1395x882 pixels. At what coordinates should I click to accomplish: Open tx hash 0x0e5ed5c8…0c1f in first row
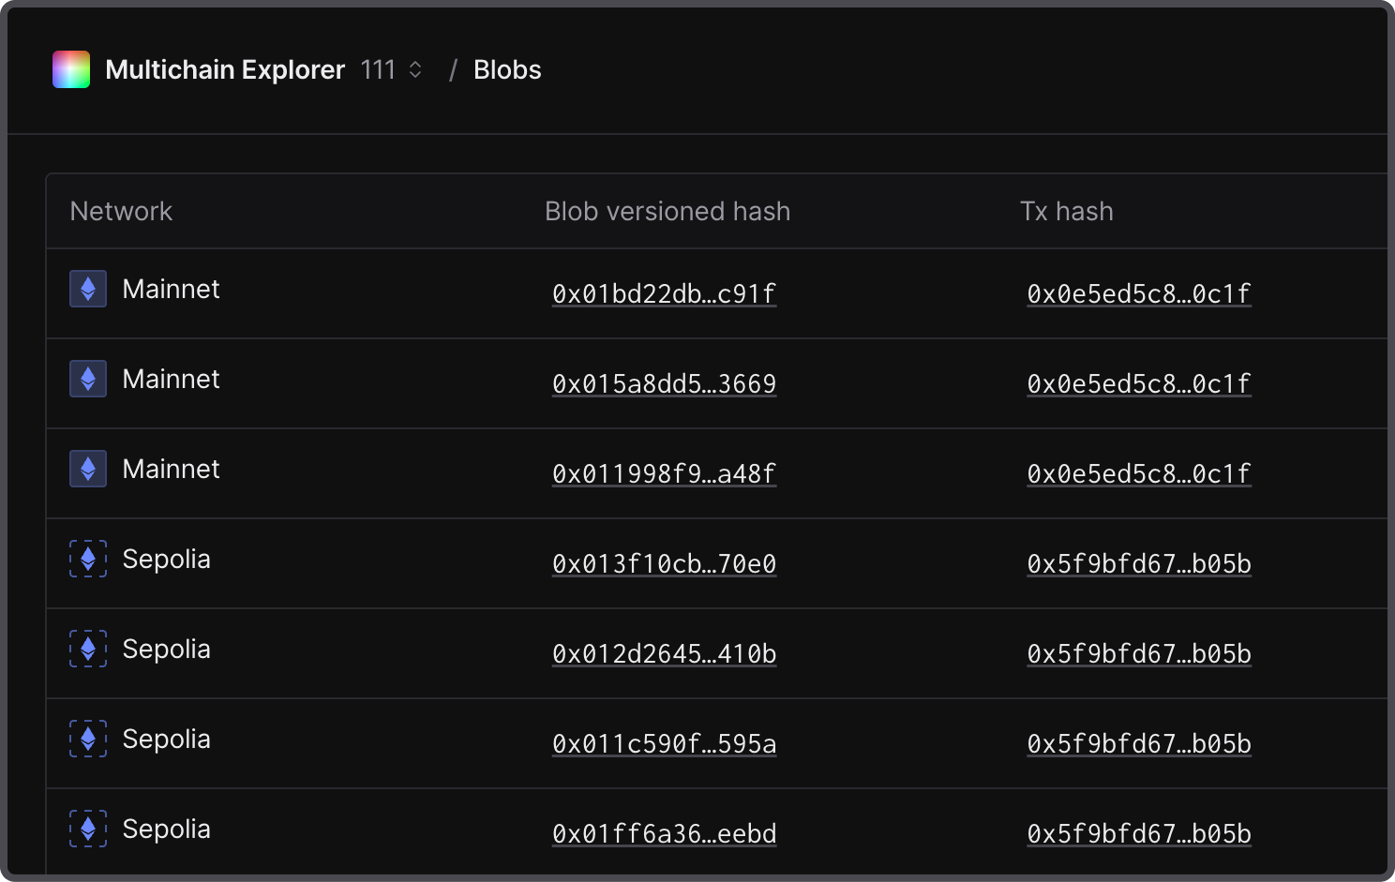1138,293
